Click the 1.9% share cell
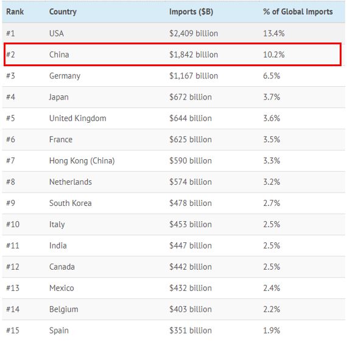The image size is (347, 342). 272,330
